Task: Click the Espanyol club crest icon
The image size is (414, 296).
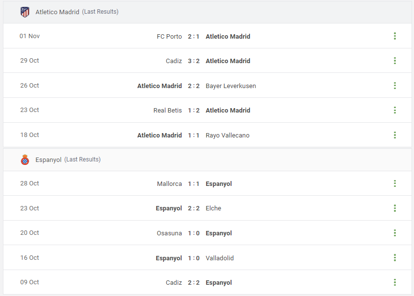Action: [x=25, y=160]
